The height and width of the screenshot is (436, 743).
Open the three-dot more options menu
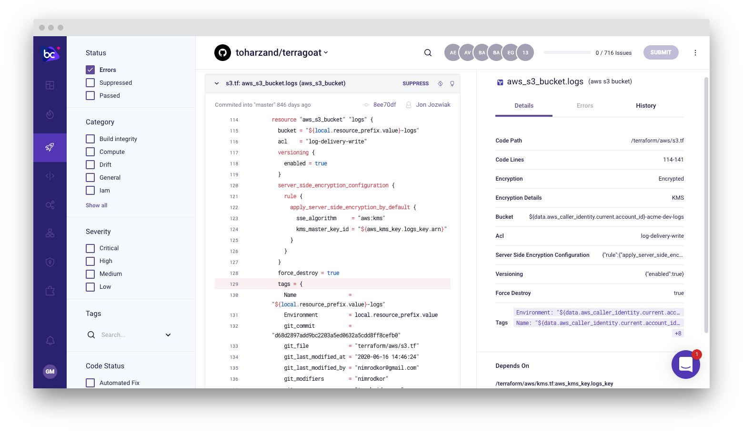(x=695, y=52)
